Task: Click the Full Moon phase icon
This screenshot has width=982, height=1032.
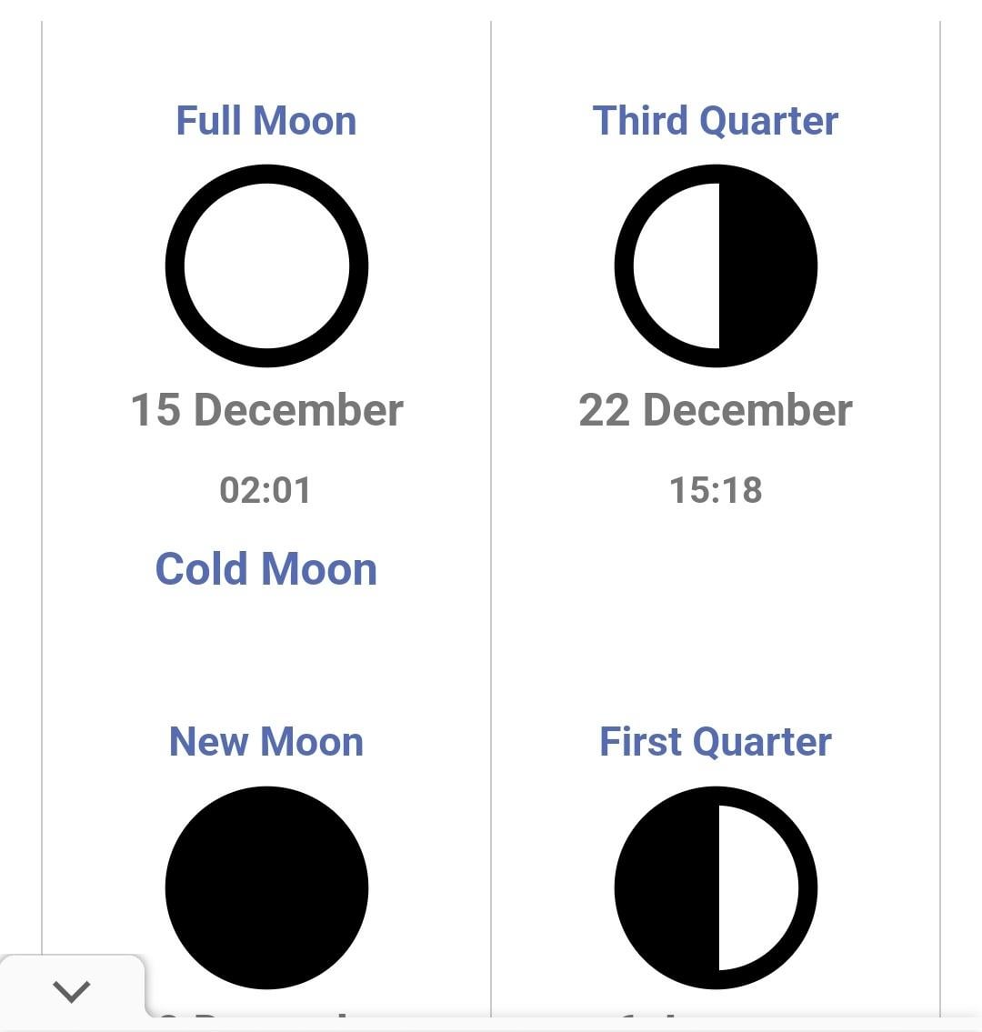Action: [266, 266]
